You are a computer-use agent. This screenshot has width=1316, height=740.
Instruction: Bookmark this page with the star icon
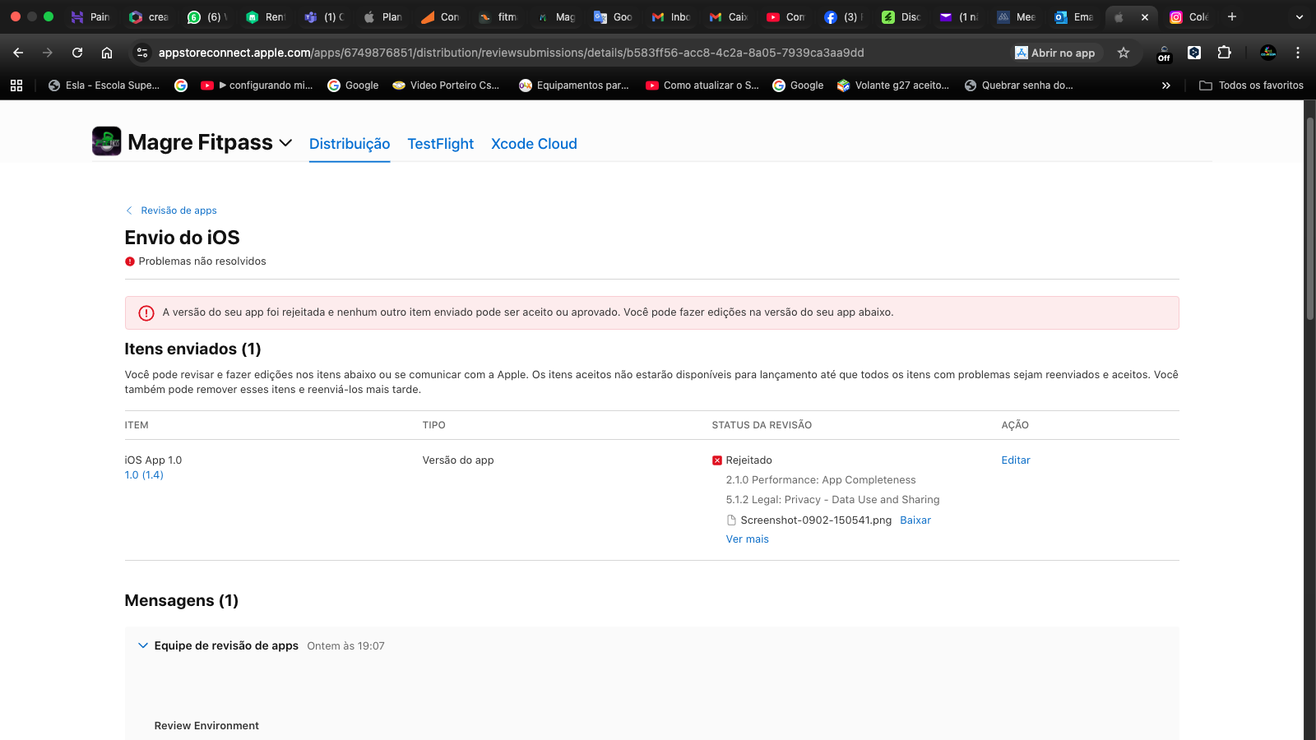click(x=1124, y=53)
